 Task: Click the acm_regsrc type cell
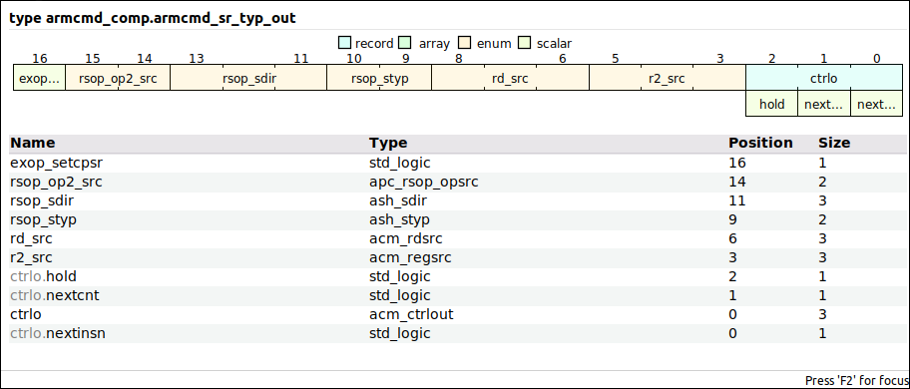pyautogui.click(x=410, y=257)
